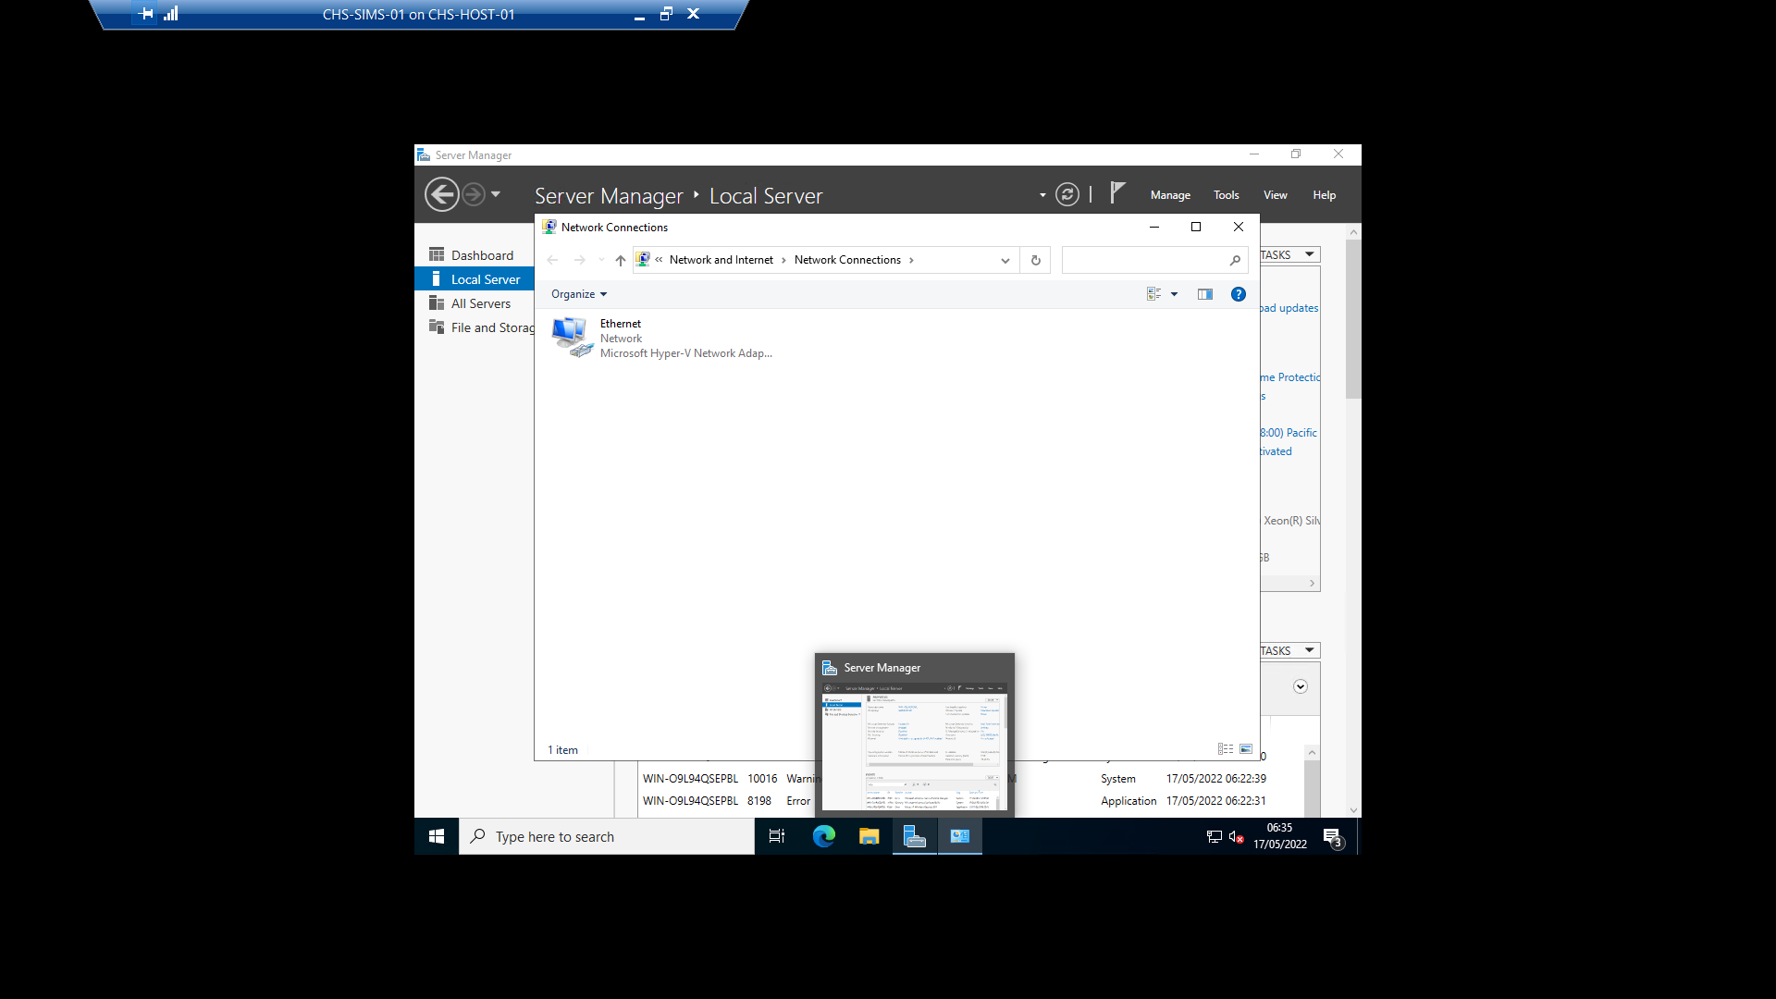Click the Ethernet adapter icon
The image size is (1776, 999).
[571, 338]
